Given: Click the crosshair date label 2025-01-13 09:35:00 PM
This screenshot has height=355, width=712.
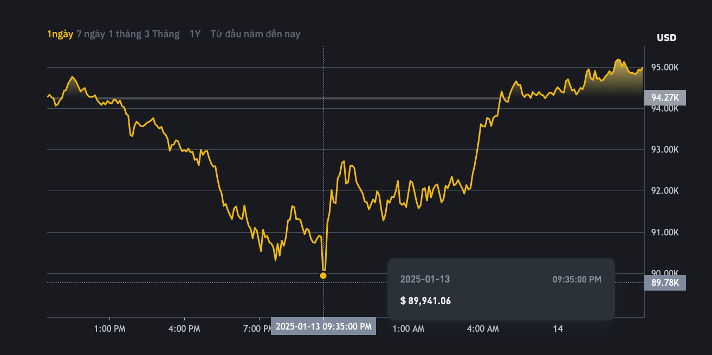Looking at the screenshot, I should click(x=323, y=326).
